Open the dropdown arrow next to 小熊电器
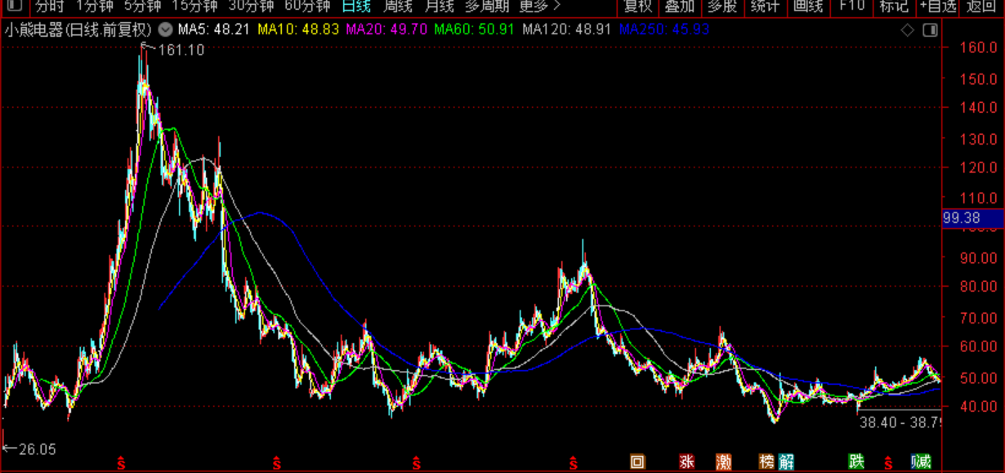 pos(165,30)
